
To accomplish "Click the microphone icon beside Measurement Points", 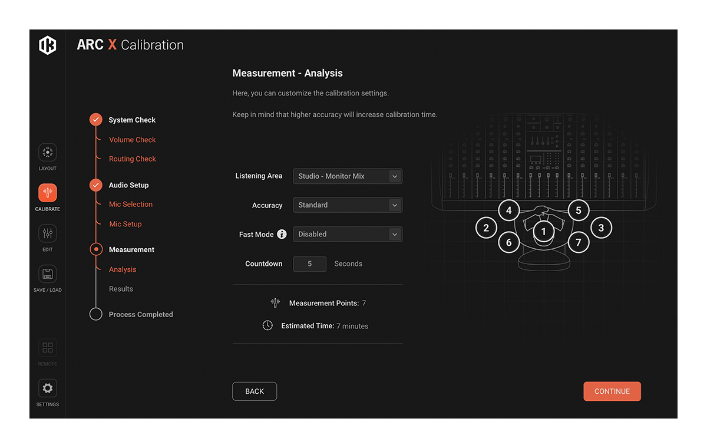I will point(275,303).
